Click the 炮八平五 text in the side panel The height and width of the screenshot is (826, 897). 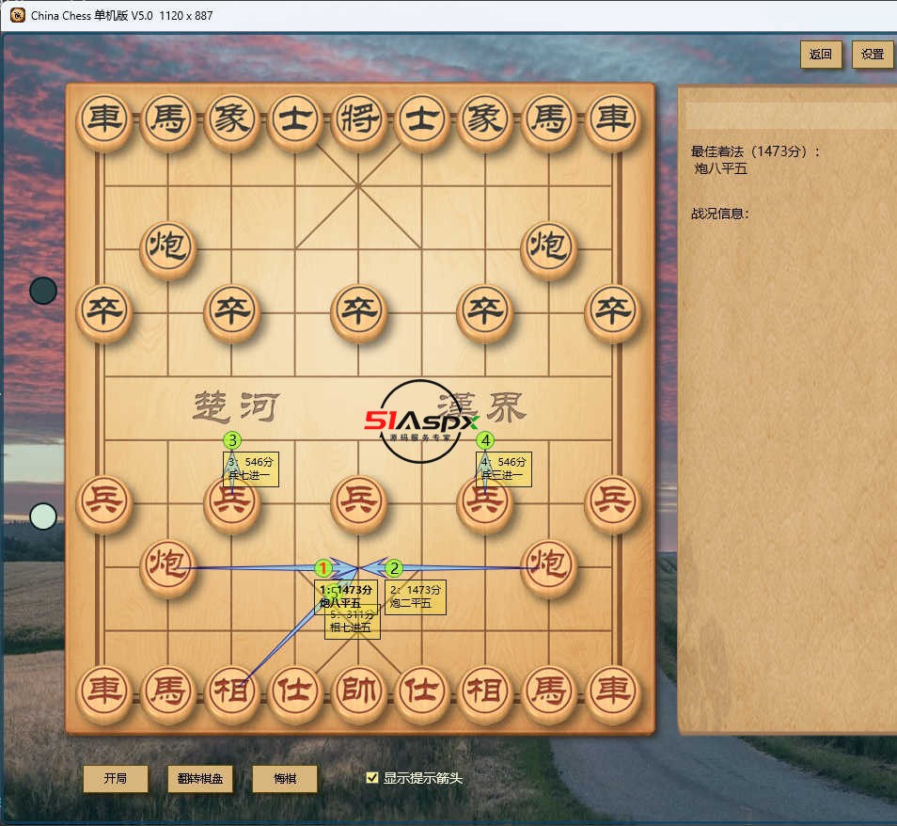[721, 168]
